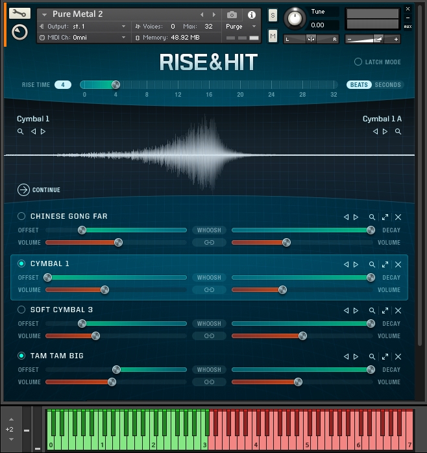Remove the Soft Cymbal 3 layer

coord(398,311)
